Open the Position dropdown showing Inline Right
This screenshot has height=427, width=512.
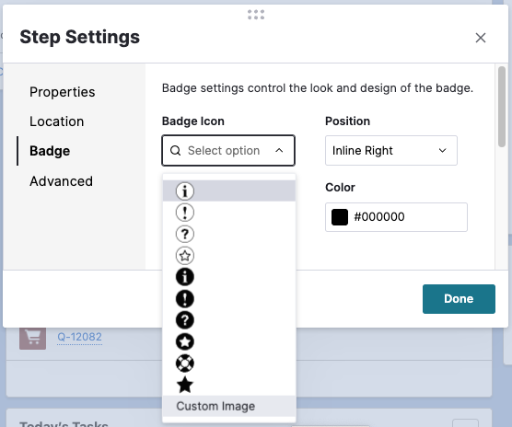(390, 150)
